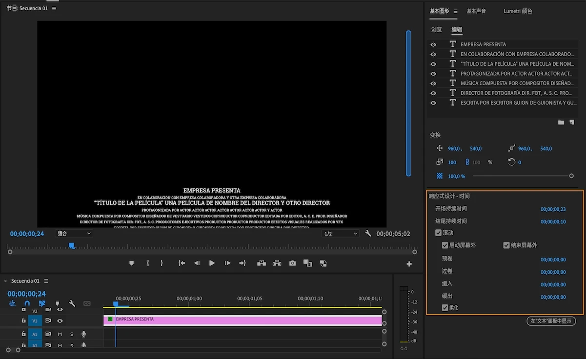Click the opacity slider handle
586x359 pixels.
[x=571, y=176]
